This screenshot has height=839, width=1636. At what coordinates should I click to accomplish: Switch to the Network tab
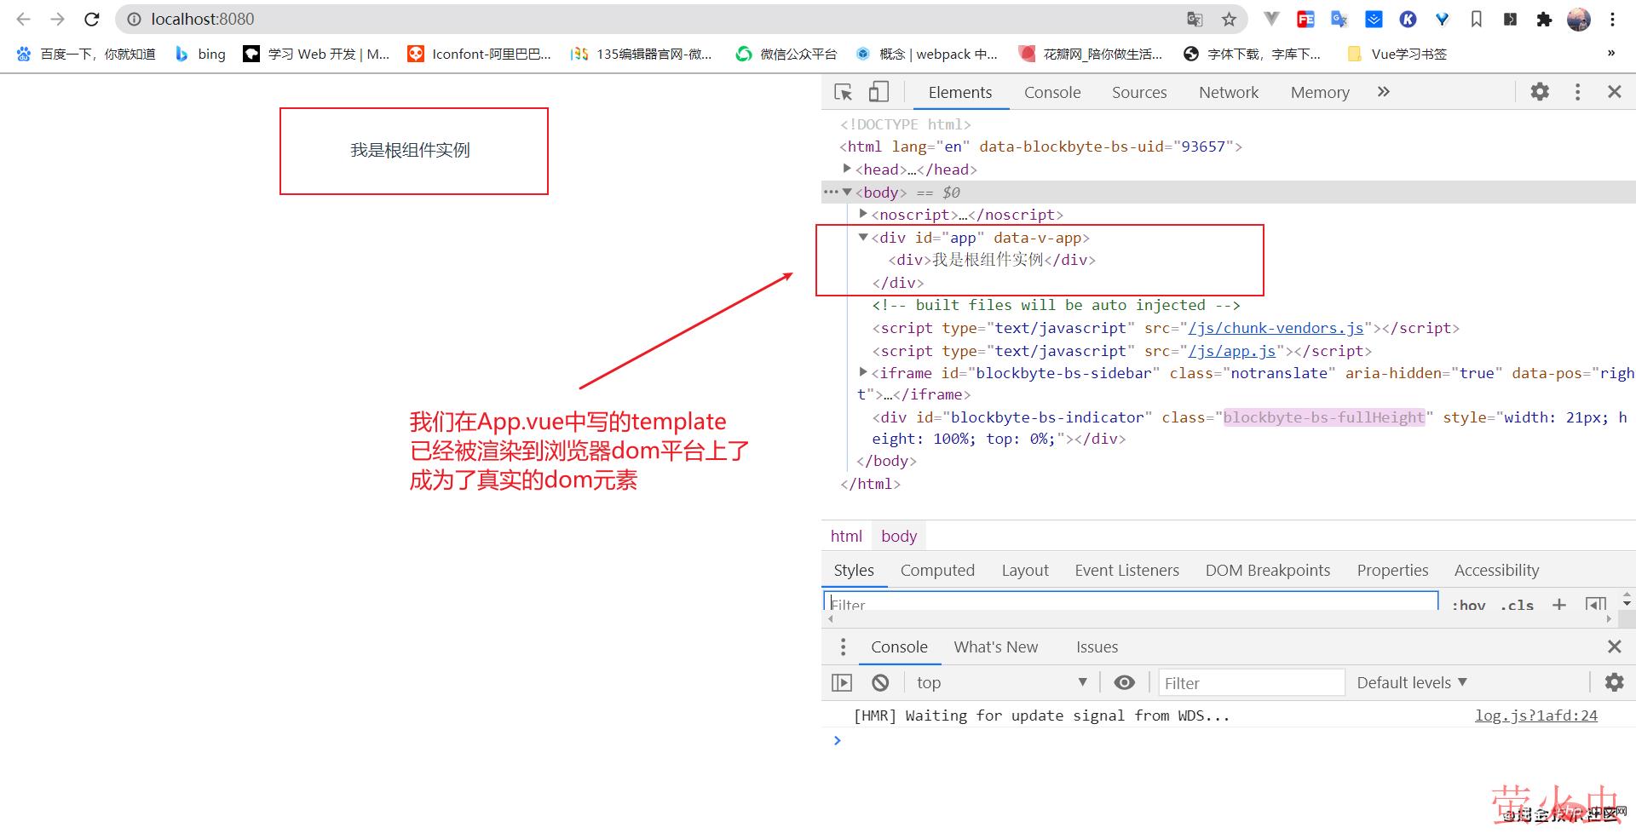coord(1228,92)
